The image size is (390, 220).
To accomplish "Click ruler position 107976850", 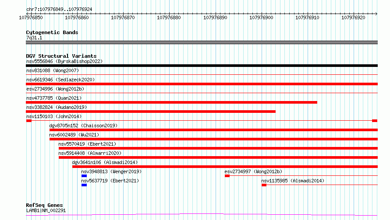I will tap(31, 17).
